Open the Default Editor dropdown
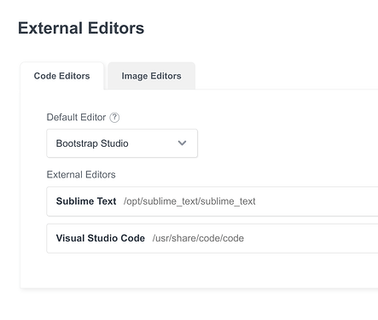This screenshot has height=320, width=378. click(122, 143)
